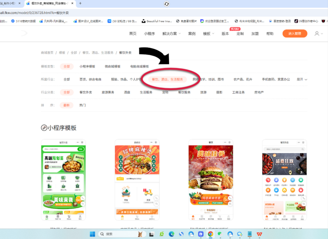Click the 小程序模板 section icon
This screenshot has width=328, height=239.
pos(44,128)
